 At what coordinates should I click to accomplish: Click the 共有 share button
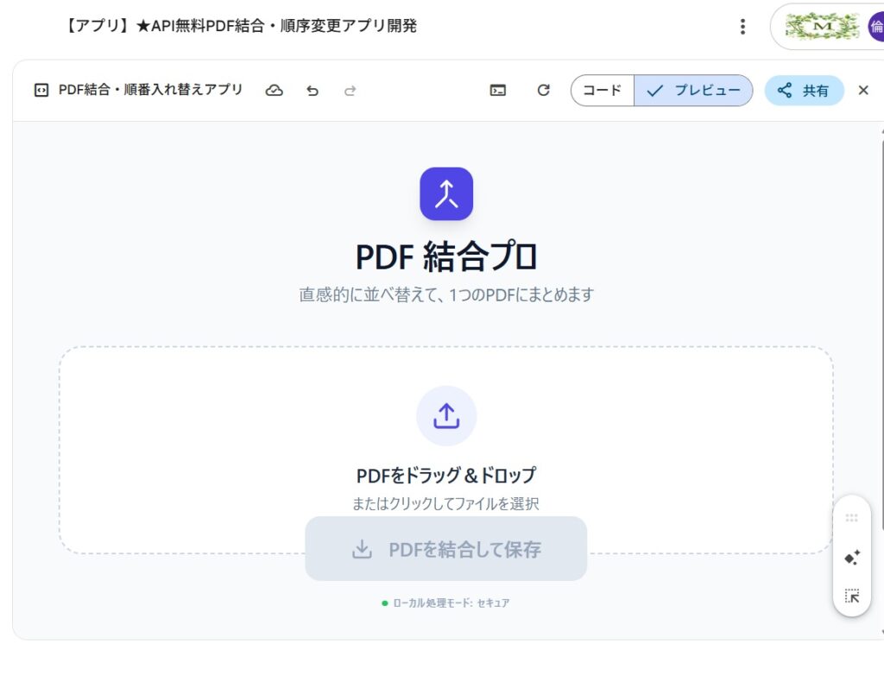(804, 90)
